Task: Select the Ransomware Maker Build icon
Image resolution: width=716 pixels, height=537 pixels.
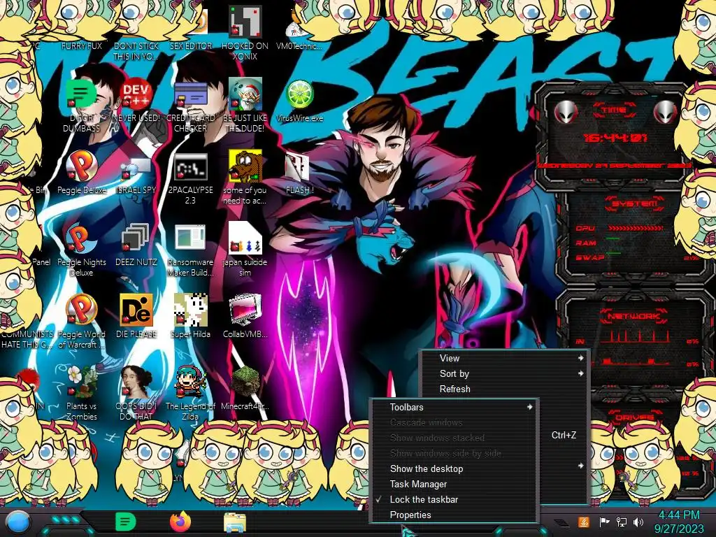Action: tap(190, 238)
